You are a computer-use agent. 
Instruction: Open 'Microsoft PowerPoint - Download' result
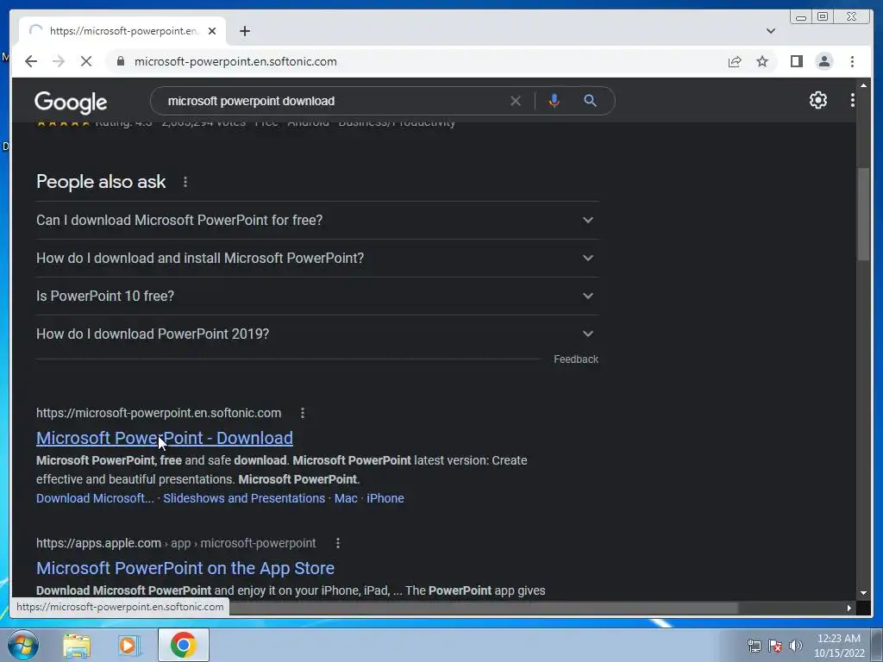pos(165,438)
